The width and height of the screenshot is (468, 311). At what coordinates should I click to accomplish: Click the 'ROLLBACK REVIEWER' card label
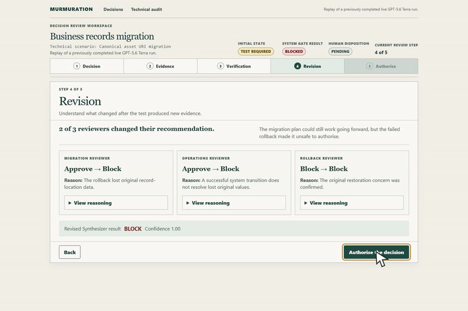coord(322,158)
